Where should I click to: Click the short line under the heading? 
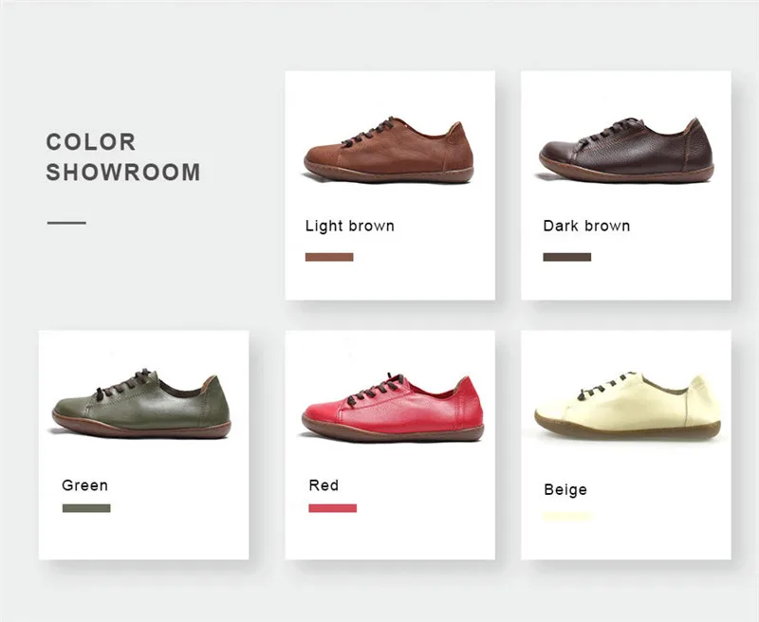[66, 223]
